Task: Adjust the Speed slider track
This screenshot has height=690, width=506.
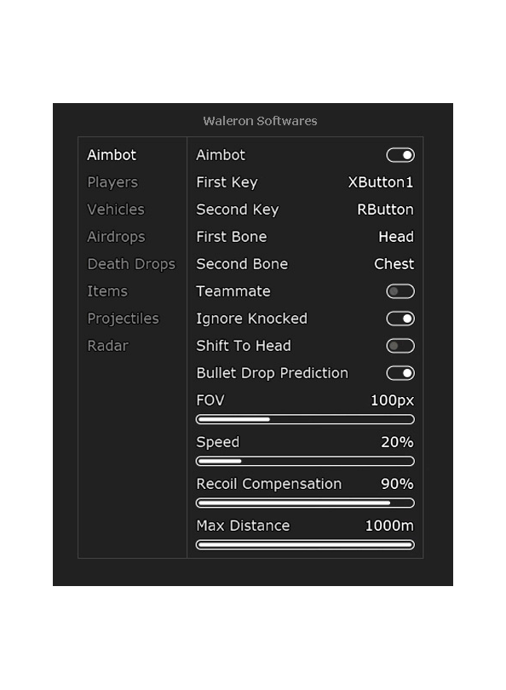Action: tap(305, 461)
